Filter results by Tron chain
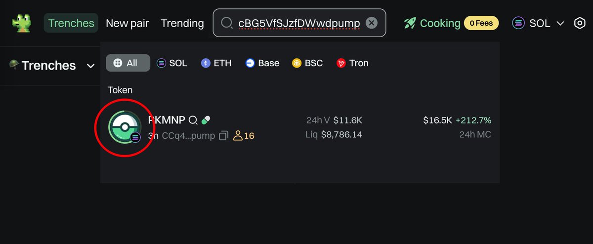593x244 pixels. [x=352, y=63]
